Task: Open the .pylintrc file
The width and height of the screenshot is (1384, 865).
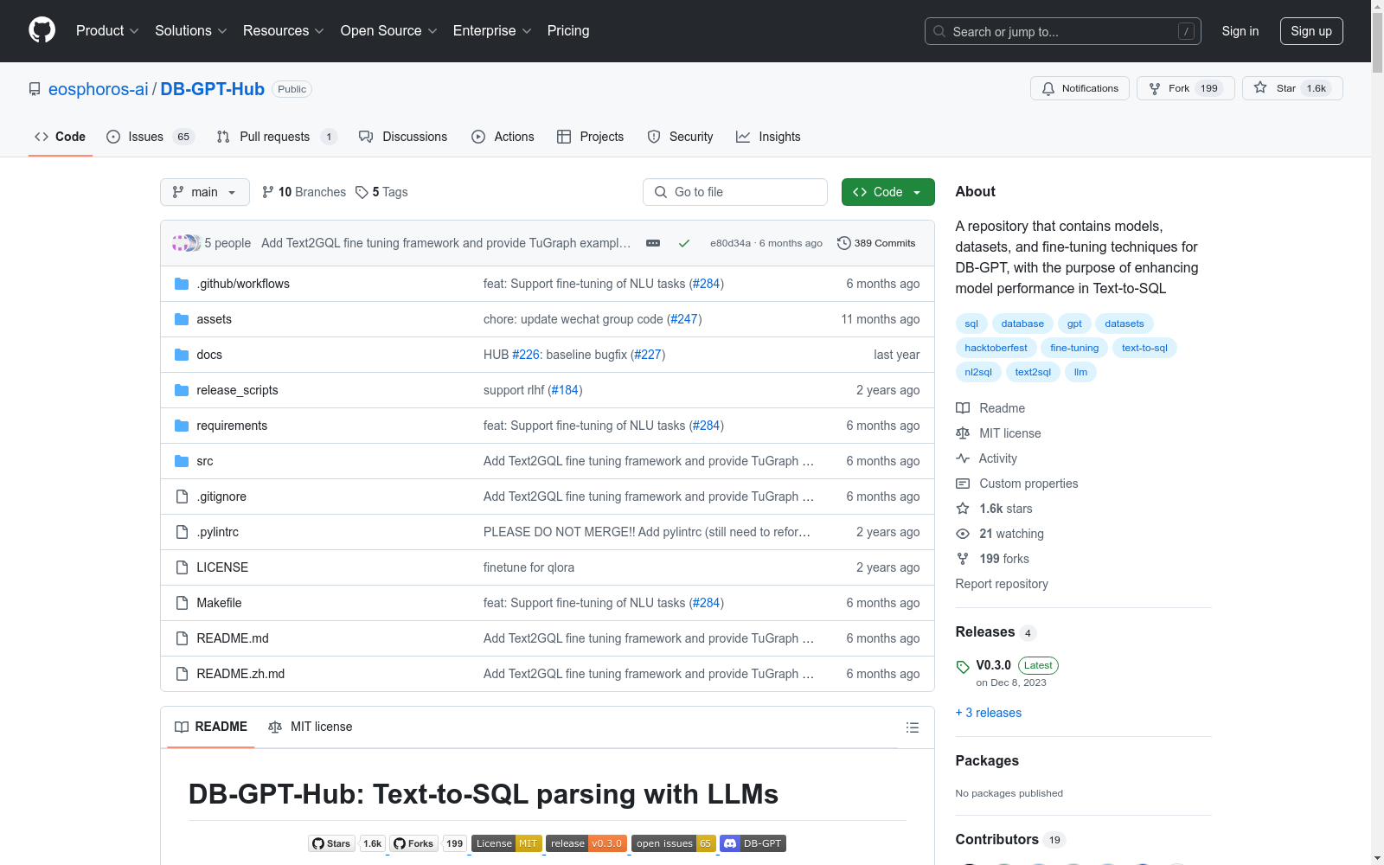Action: click(217, 532)
